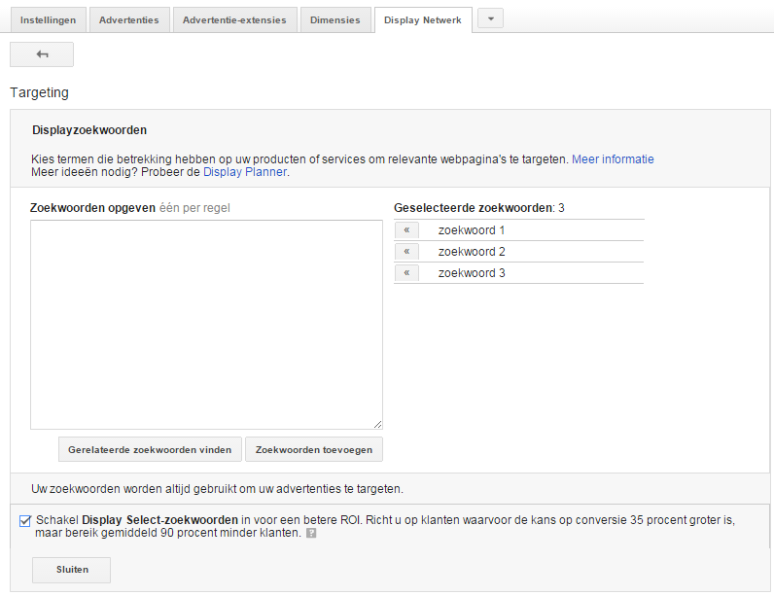
Task: Switch to the Advertentie-extensies tab
Action: [x=234, y=20]
